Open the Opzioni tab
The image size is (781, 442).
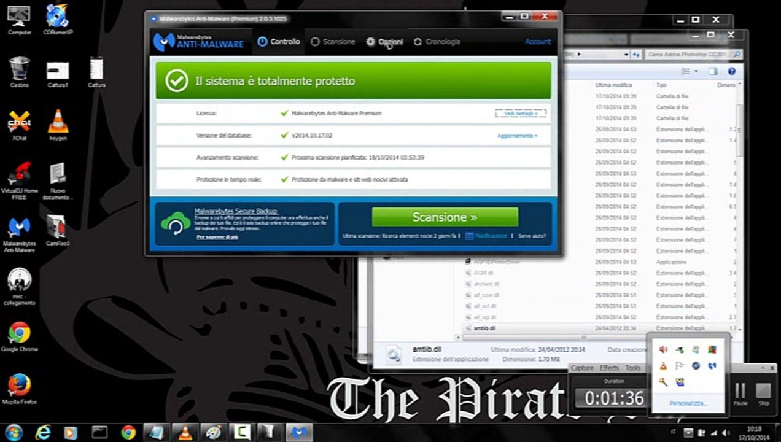tap(385, 42)
